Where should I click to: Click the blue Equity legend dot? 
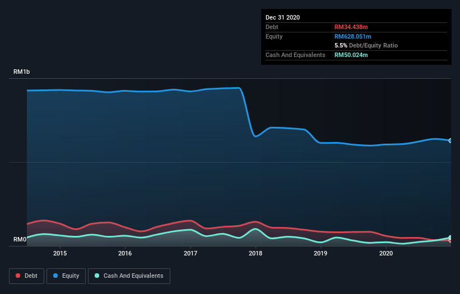click(55, 276)
